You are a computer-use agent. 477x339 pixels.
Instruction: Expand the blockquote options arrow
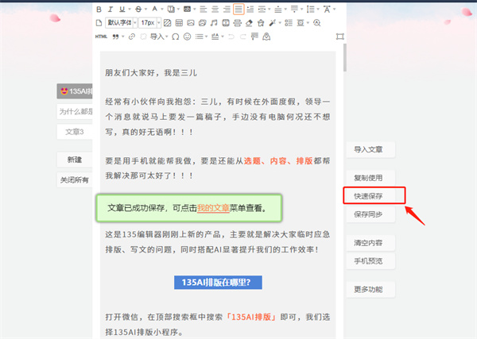coord(123,37)
